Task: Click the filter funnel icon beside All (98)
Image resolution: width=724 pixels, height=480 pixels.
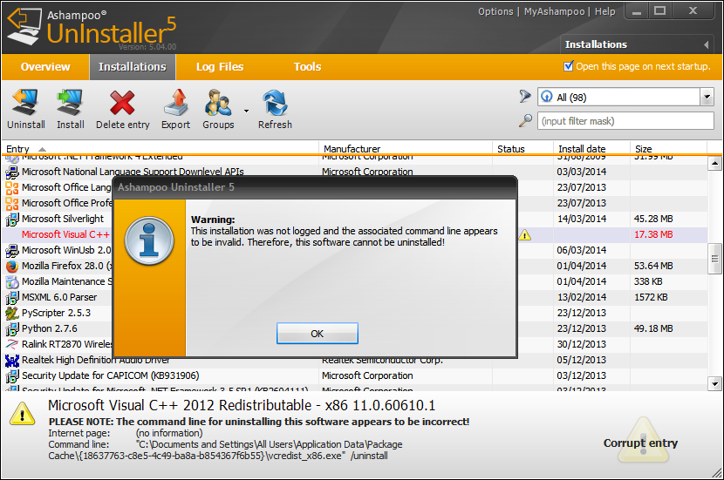Action: point(525,97)
